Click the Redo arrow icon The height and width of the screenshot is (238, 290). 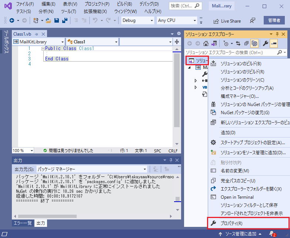(x=109, y=20)
